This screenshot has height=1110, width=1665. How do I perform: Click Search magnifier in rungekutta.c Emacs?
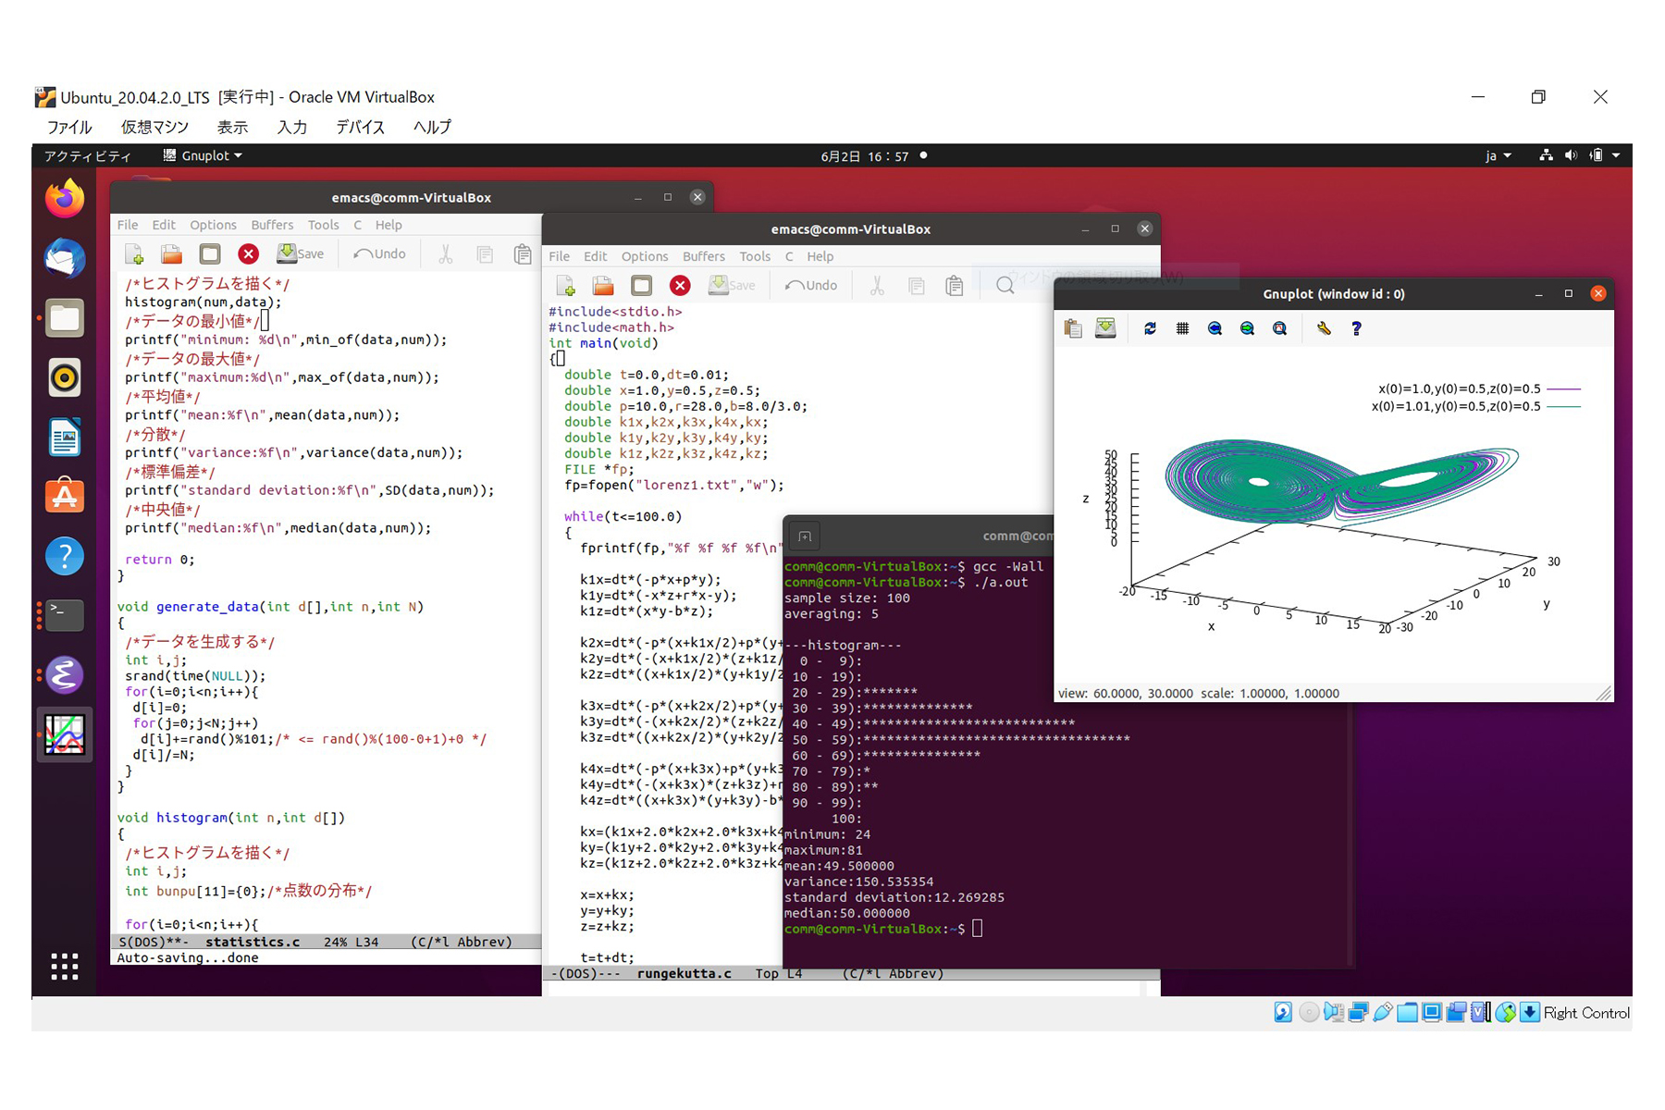coord(1005,286)
